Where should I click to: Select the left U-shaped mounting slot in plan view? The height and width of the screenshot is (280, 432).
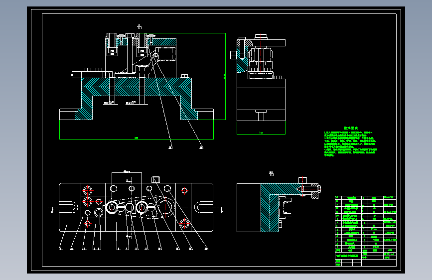click(x=68, y=207)
